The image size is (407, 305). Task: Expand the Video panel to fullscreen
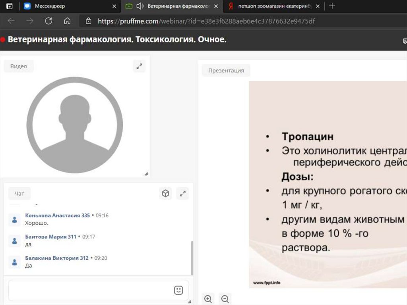pos(139,66)
